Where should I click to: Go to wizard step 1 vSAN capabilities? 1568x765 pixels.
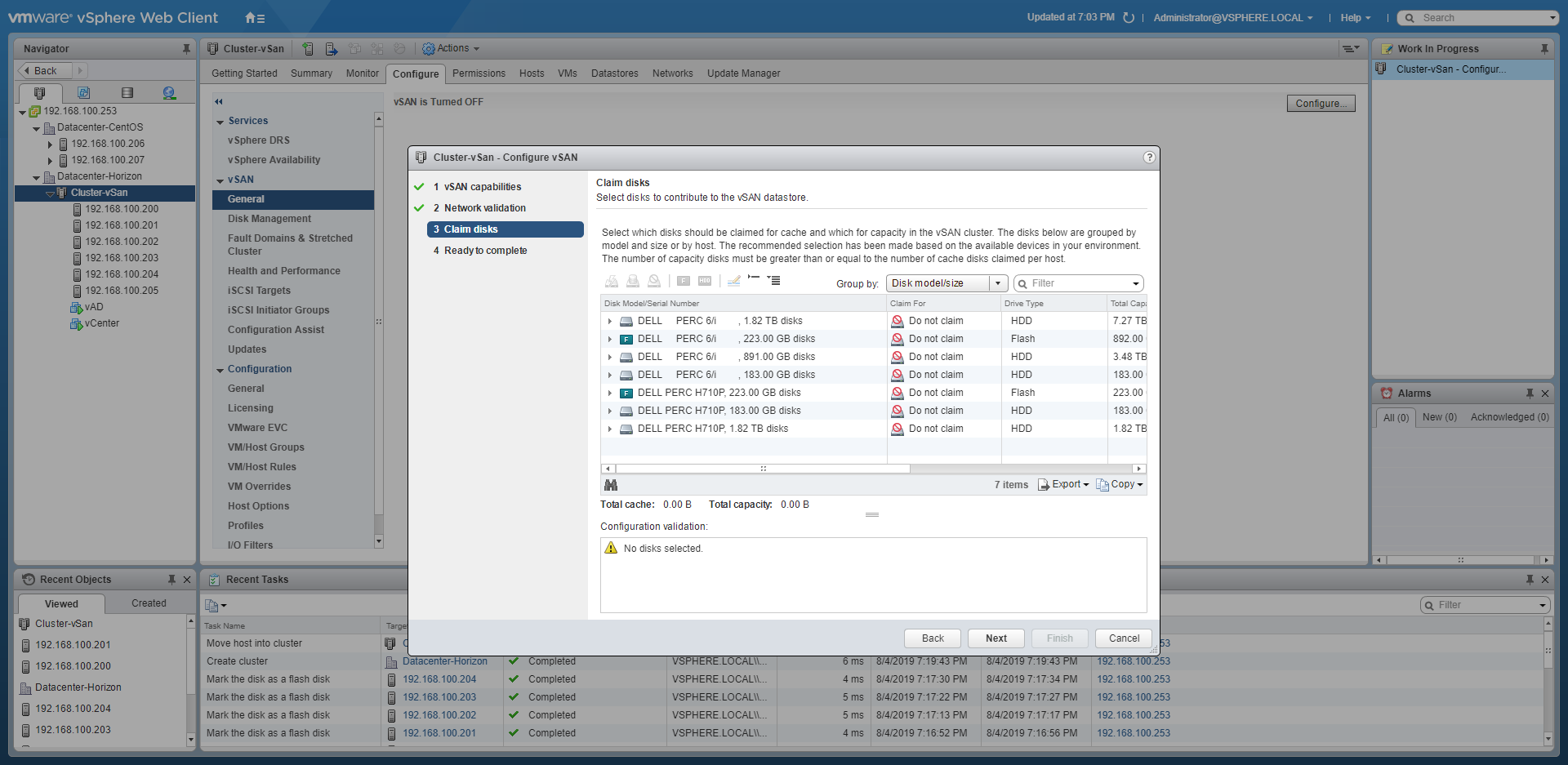(x=482, y=187)
